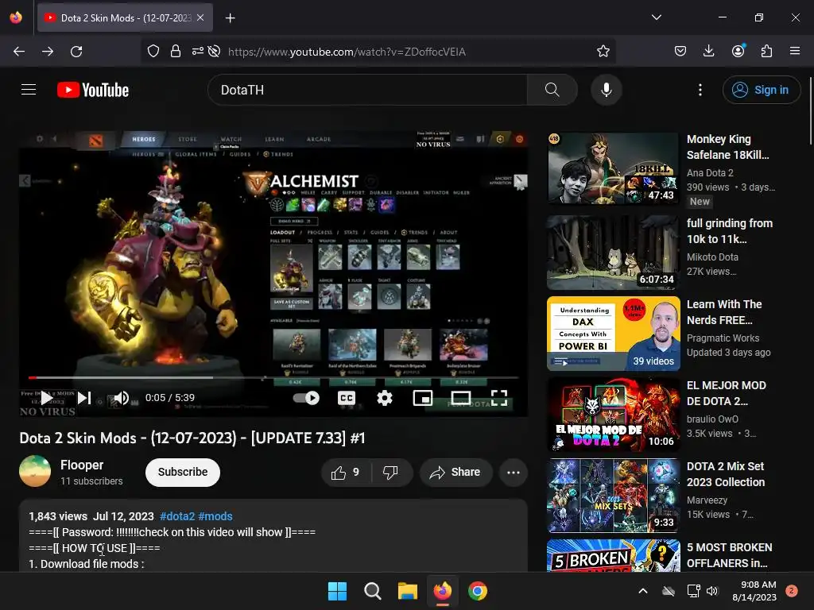The width and height of the screenshot is (814, 610).
Task: Toggle the autoplay switch
Action: coord(306,398)
